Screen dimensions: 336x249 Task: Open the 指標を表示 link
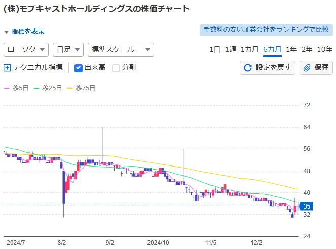(28, 32)
